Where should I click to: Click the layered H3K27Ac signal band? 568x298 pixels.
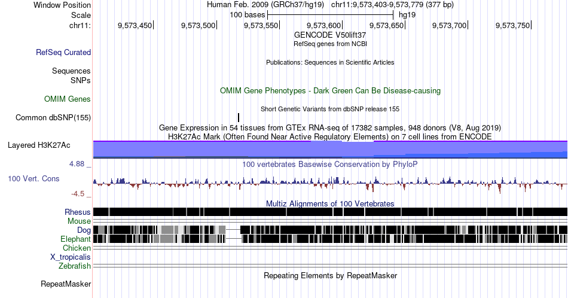pos(330,150)
